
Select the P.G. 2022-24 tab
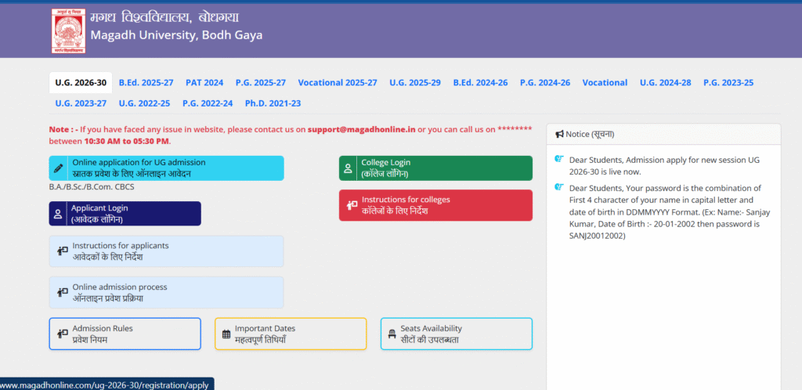point(208,103)
